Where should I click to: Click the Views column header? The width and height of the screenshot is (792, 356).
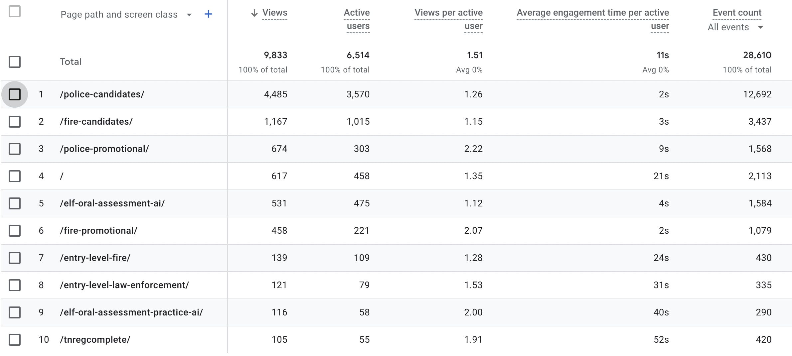(275, 13)
